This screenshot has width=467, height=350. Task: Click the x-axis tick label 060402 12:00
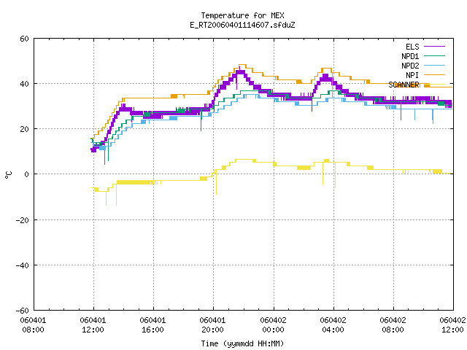click(x=452, y=325)
